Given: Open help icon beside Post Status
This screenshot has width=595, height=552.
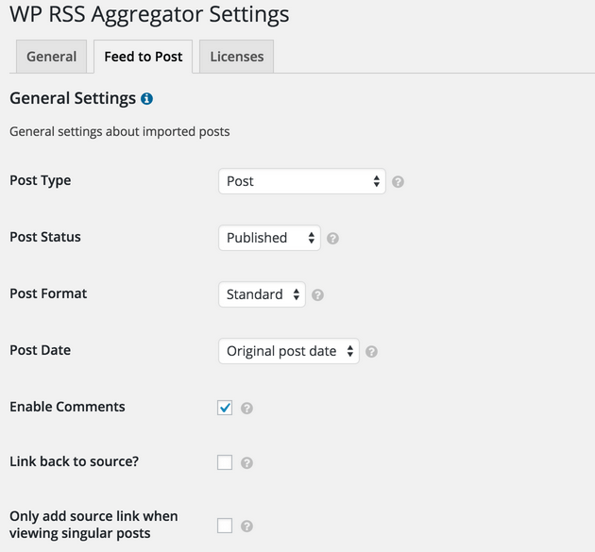Looking at the screenshot, I should 332,239.
